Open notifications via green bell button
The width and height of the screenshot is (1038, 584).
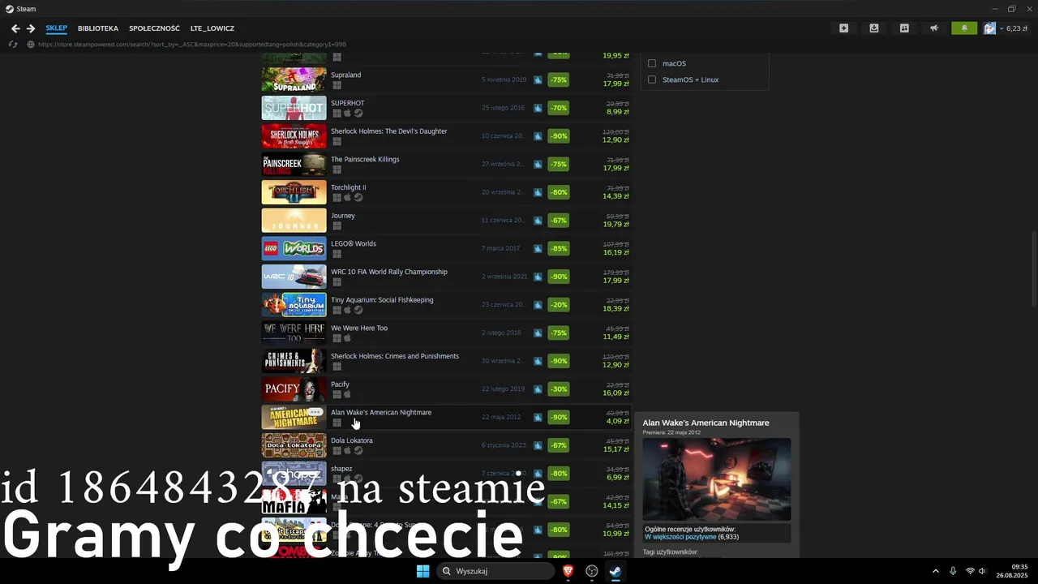[x=964, y=28]
